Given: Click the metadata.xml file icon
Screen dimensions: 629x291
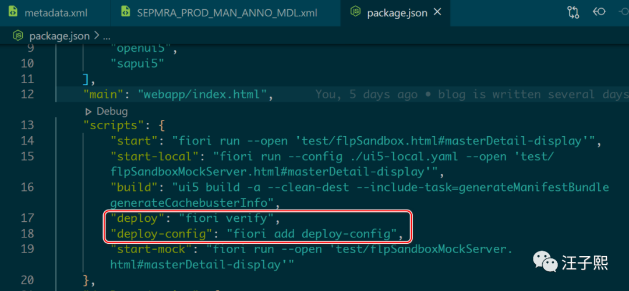Looking at the screenshot, I should coord(13,12).
